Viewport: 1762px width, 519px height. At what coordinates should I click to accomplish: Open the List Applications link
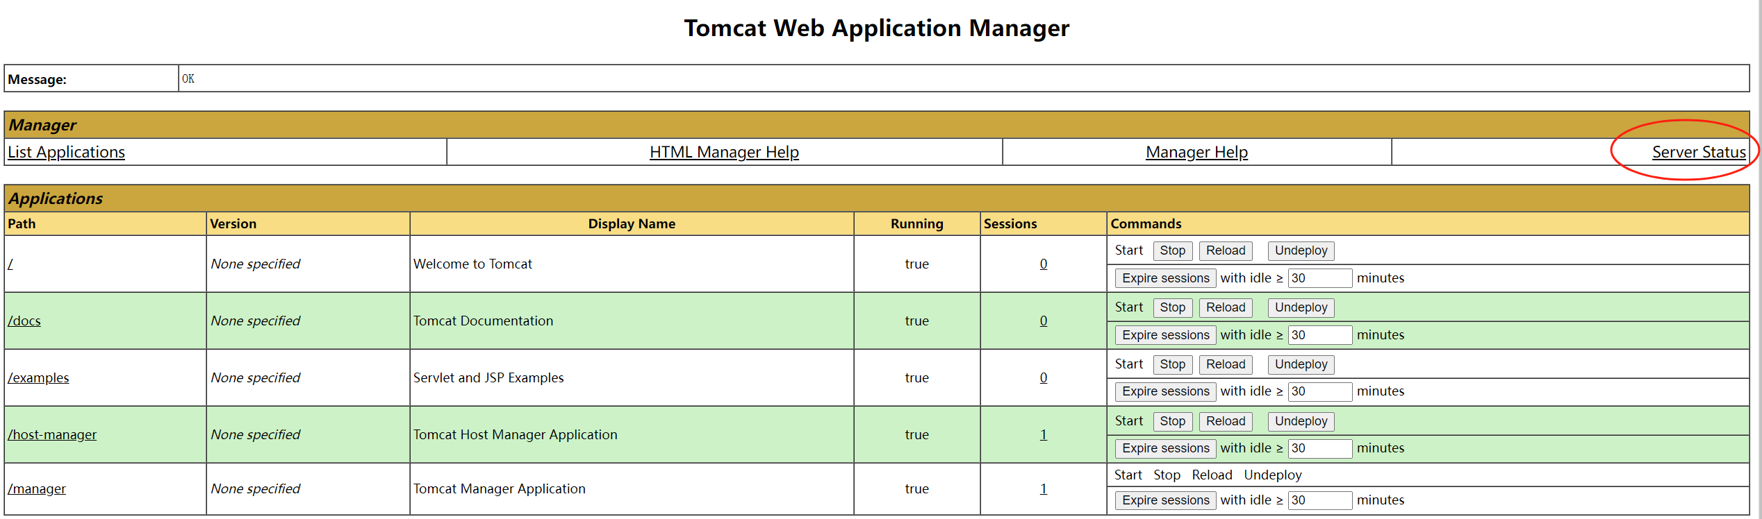(x=66, y=152)
